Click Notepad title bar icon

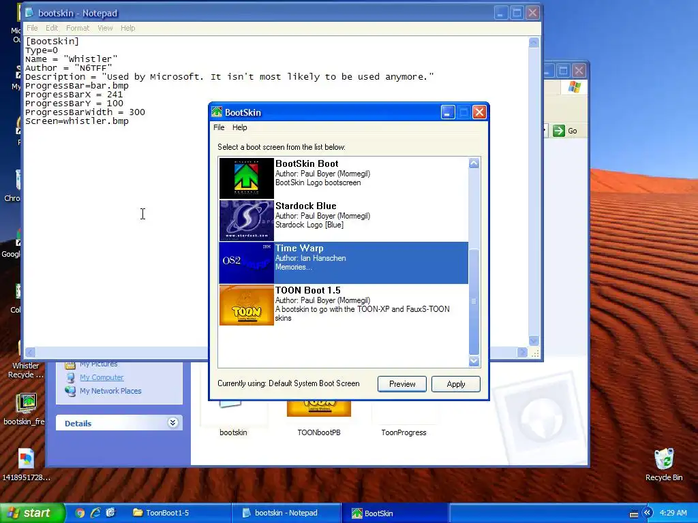(x=29, y=12)
